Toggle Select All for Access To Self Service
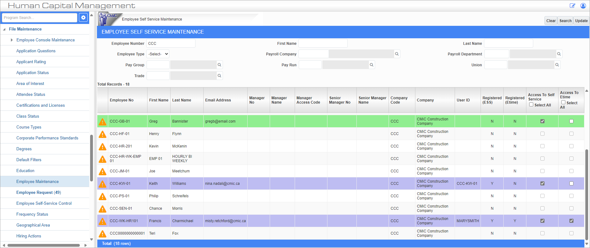The image size is (590, 248). (531, 105)
